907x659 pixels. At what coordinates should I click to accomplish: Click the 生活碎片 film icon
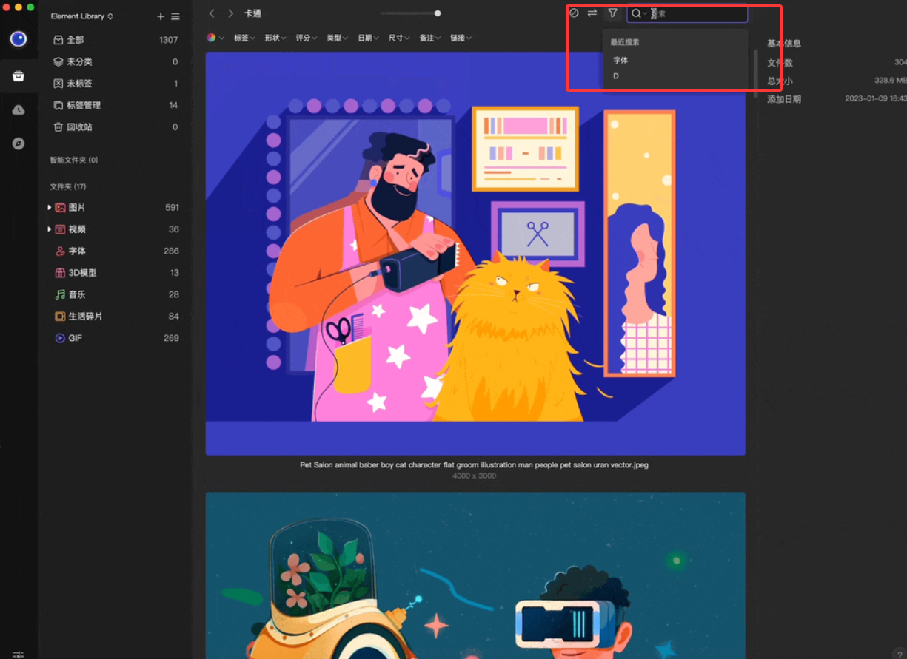pyautogui.click(x=61, y=317)
